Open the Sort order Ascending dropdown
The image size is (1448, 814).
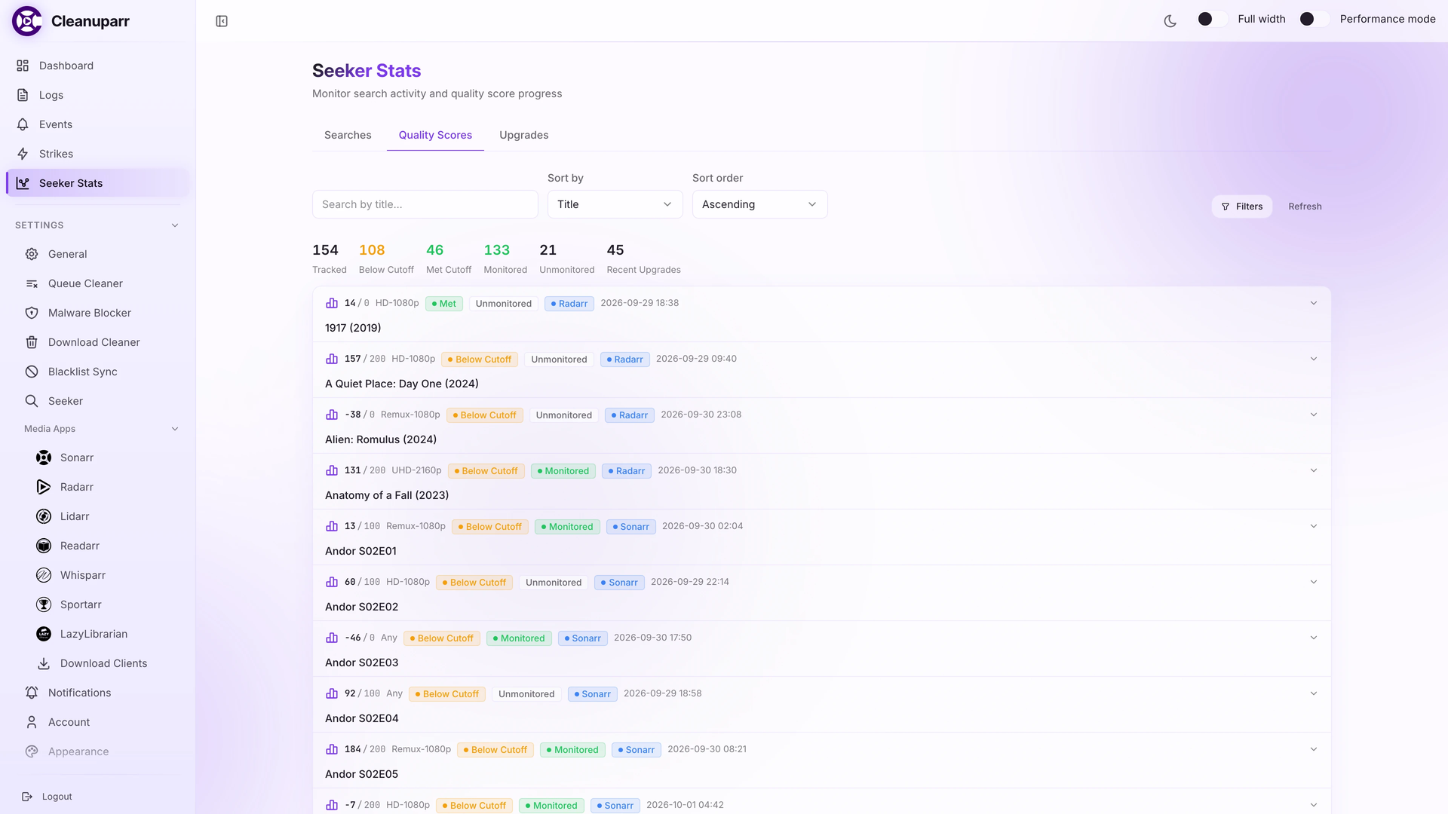pos(759,204)
